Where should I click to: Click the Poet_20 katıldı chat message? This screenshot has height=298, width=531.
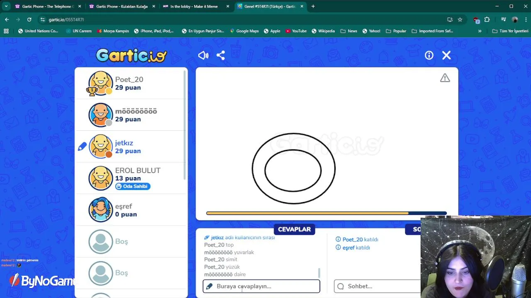point(357,239)
